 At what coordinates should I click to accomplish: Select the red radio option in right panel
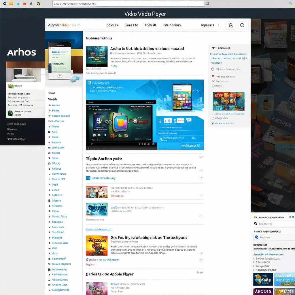pos(213,76)
